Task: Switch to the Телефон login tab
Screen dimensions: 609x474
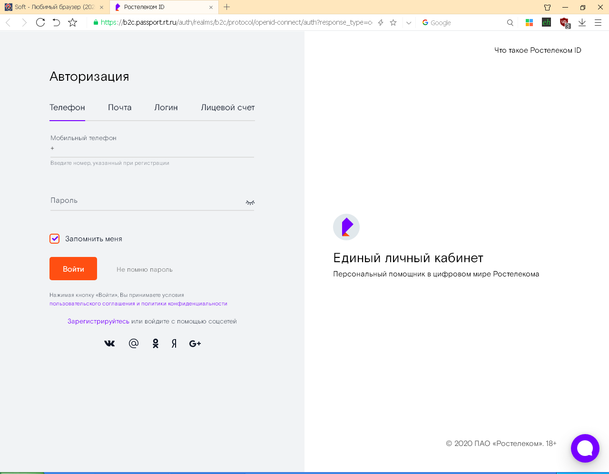Action: click(x=67, y=107)
